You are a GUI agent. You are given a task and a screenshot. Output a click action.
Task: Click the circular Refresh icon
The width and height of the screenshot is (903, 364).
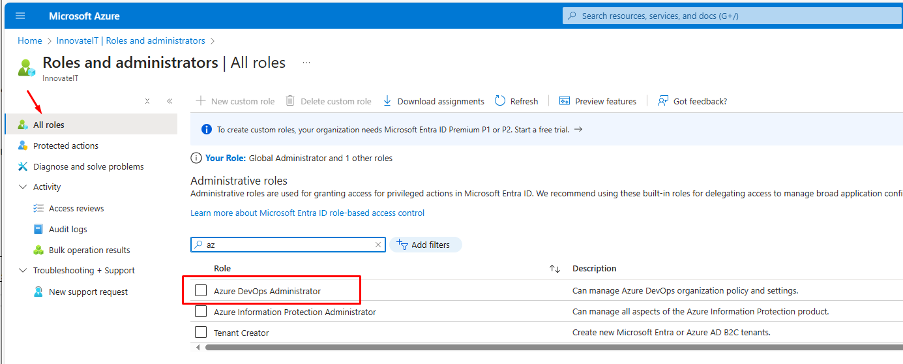click(500, 100)
